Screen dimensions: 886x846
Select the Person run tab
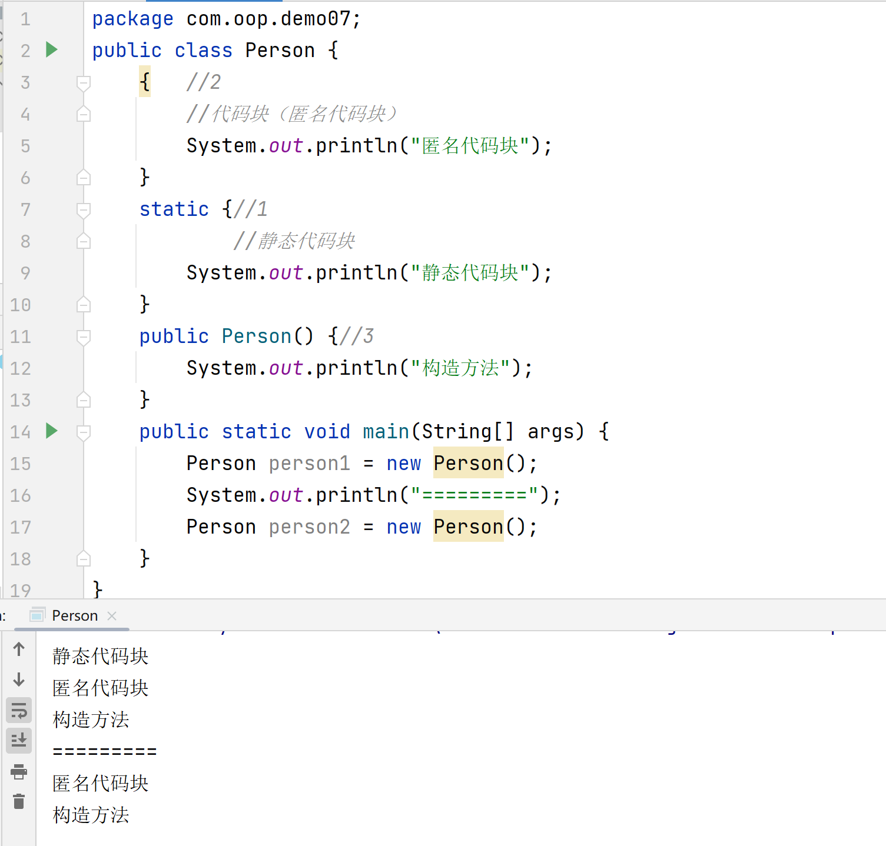[74, 616]
